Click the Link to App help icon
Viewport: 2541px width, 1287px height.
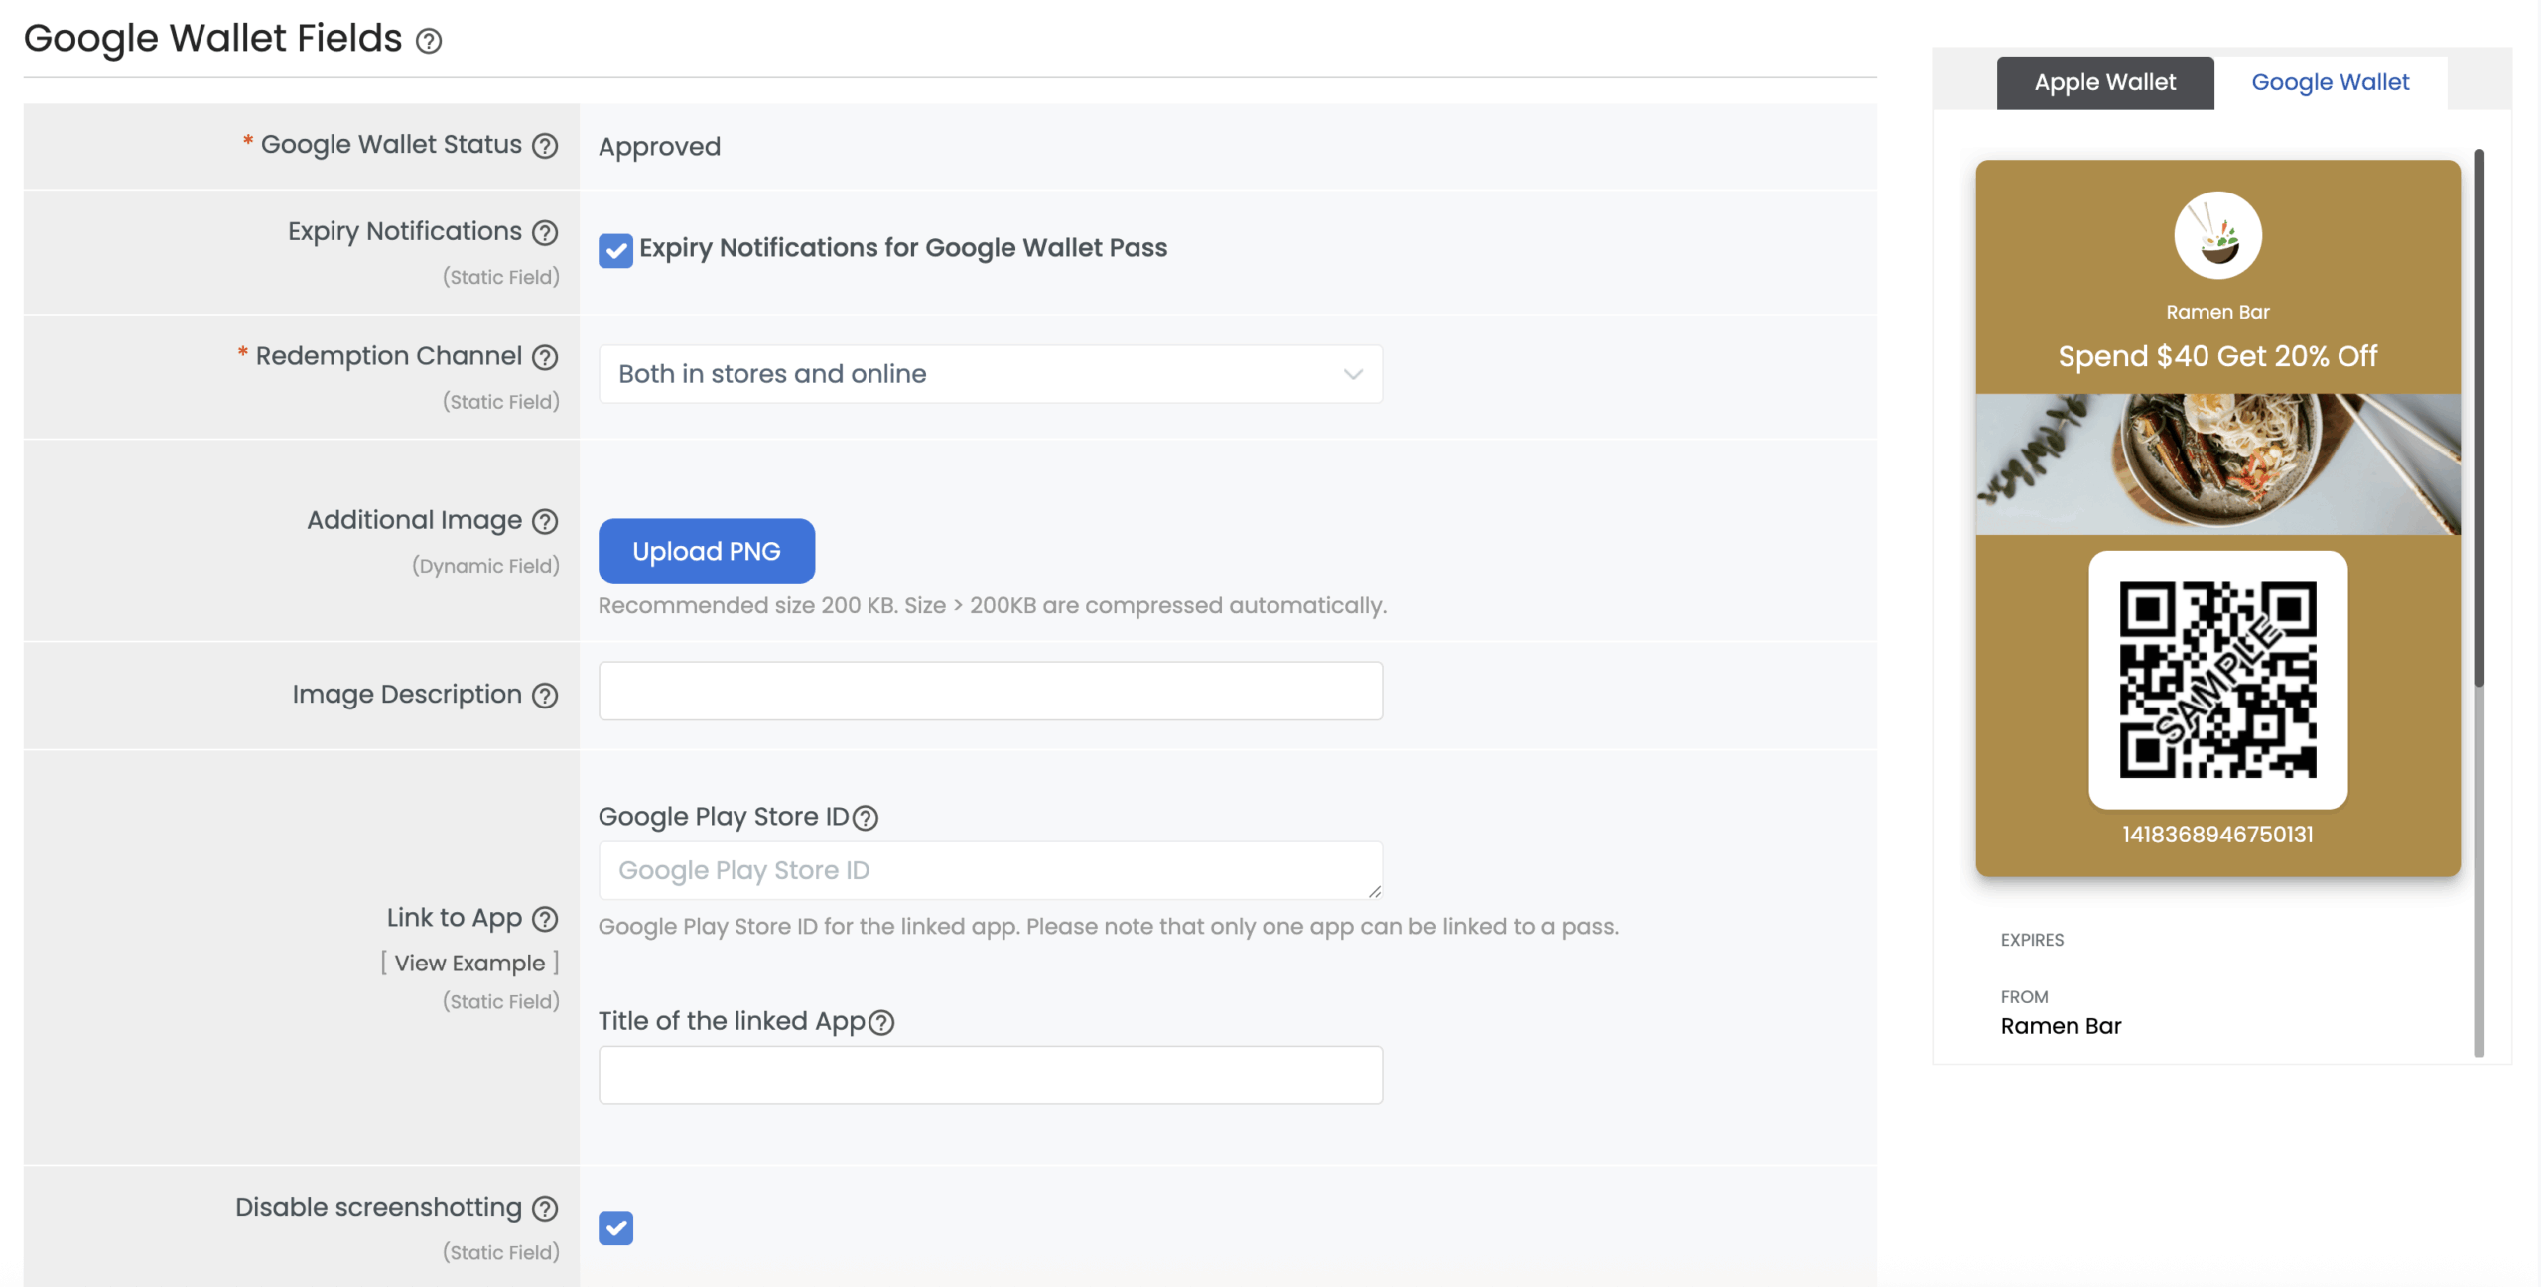coord(544,920)
